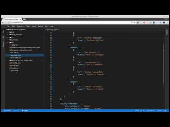Bookmark this page with star icon

click(135, 23)
